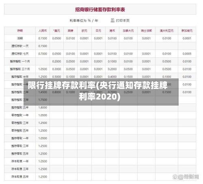Click the 1.0500 rate for 零存整取 一年
Viewport: 203px width, 184px height.
click(43, 115)
